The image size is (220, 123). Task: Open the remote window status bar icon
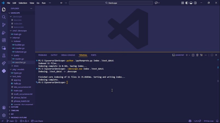2,121
